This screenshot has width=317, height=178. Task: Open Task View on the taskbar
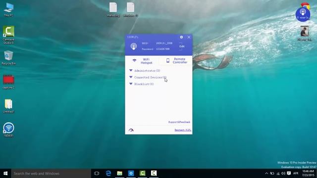[97, 174]
